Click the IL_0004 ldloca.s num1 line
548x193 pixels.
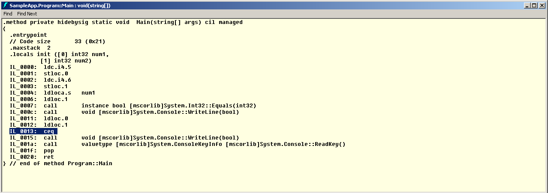(x=52, y=93)
